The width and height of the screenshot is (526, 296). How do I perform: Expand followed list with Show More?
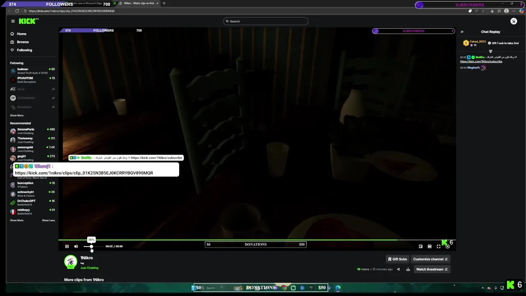point(17,116)
